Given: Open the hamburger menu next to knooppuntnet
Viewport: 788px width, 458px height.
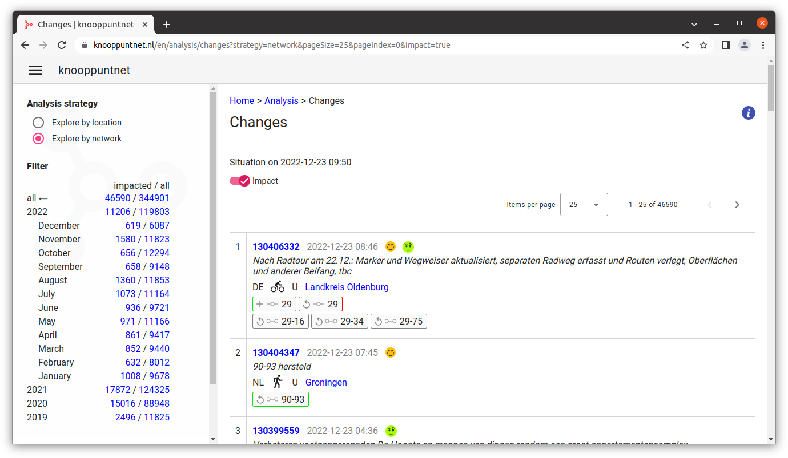Looking at the screenshot, I should 35,70.
